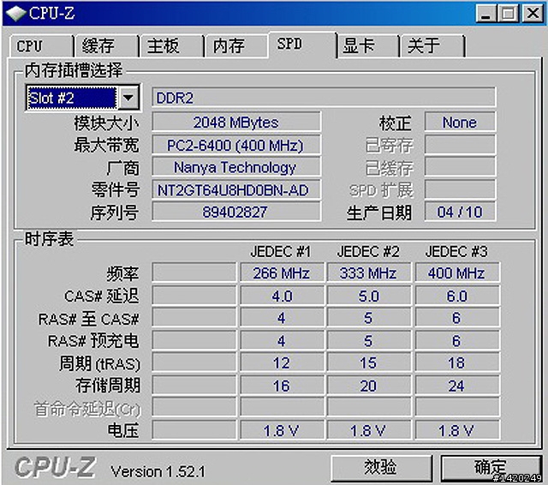Screen dimensions: 548x485
Task: Select the SPD tab
Action: (x=302, y=45)
